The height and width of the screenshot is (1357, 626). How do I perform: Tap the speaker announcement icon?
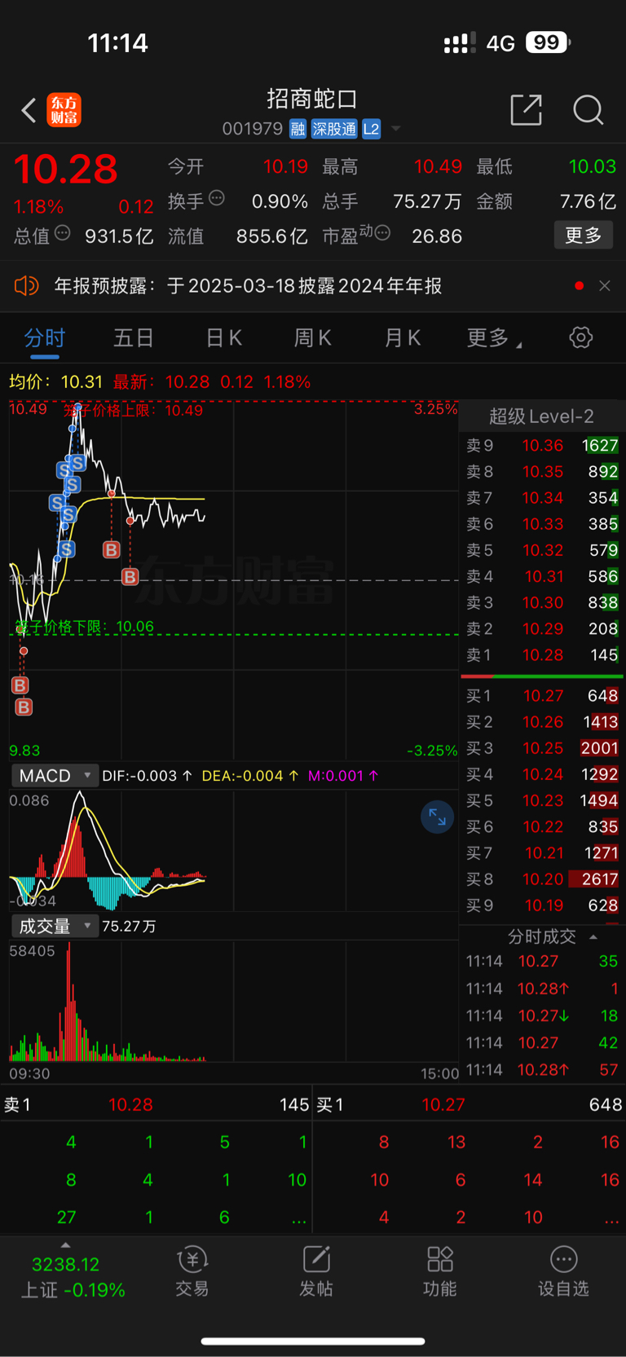pos(26,286)
